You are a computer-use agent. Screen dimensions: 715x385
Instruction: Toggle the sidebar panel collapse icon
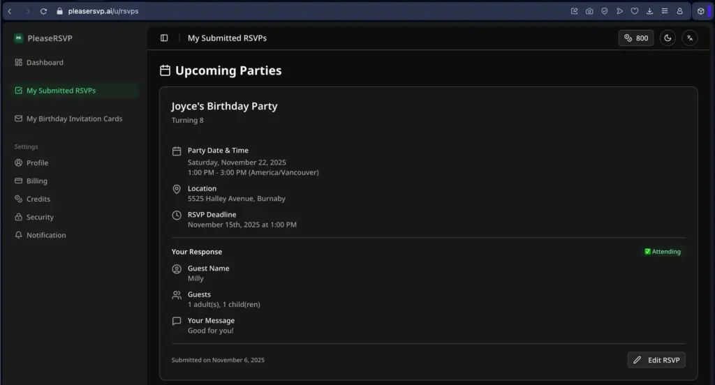(164, 38)
